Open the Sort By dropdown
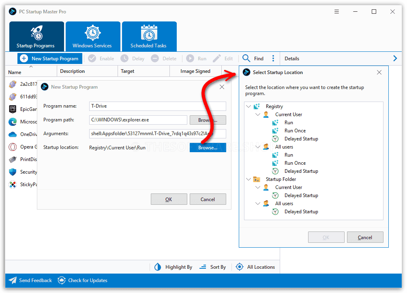This screenshot has width=407, height=293. pyautogui.click(x=212, y=267)
